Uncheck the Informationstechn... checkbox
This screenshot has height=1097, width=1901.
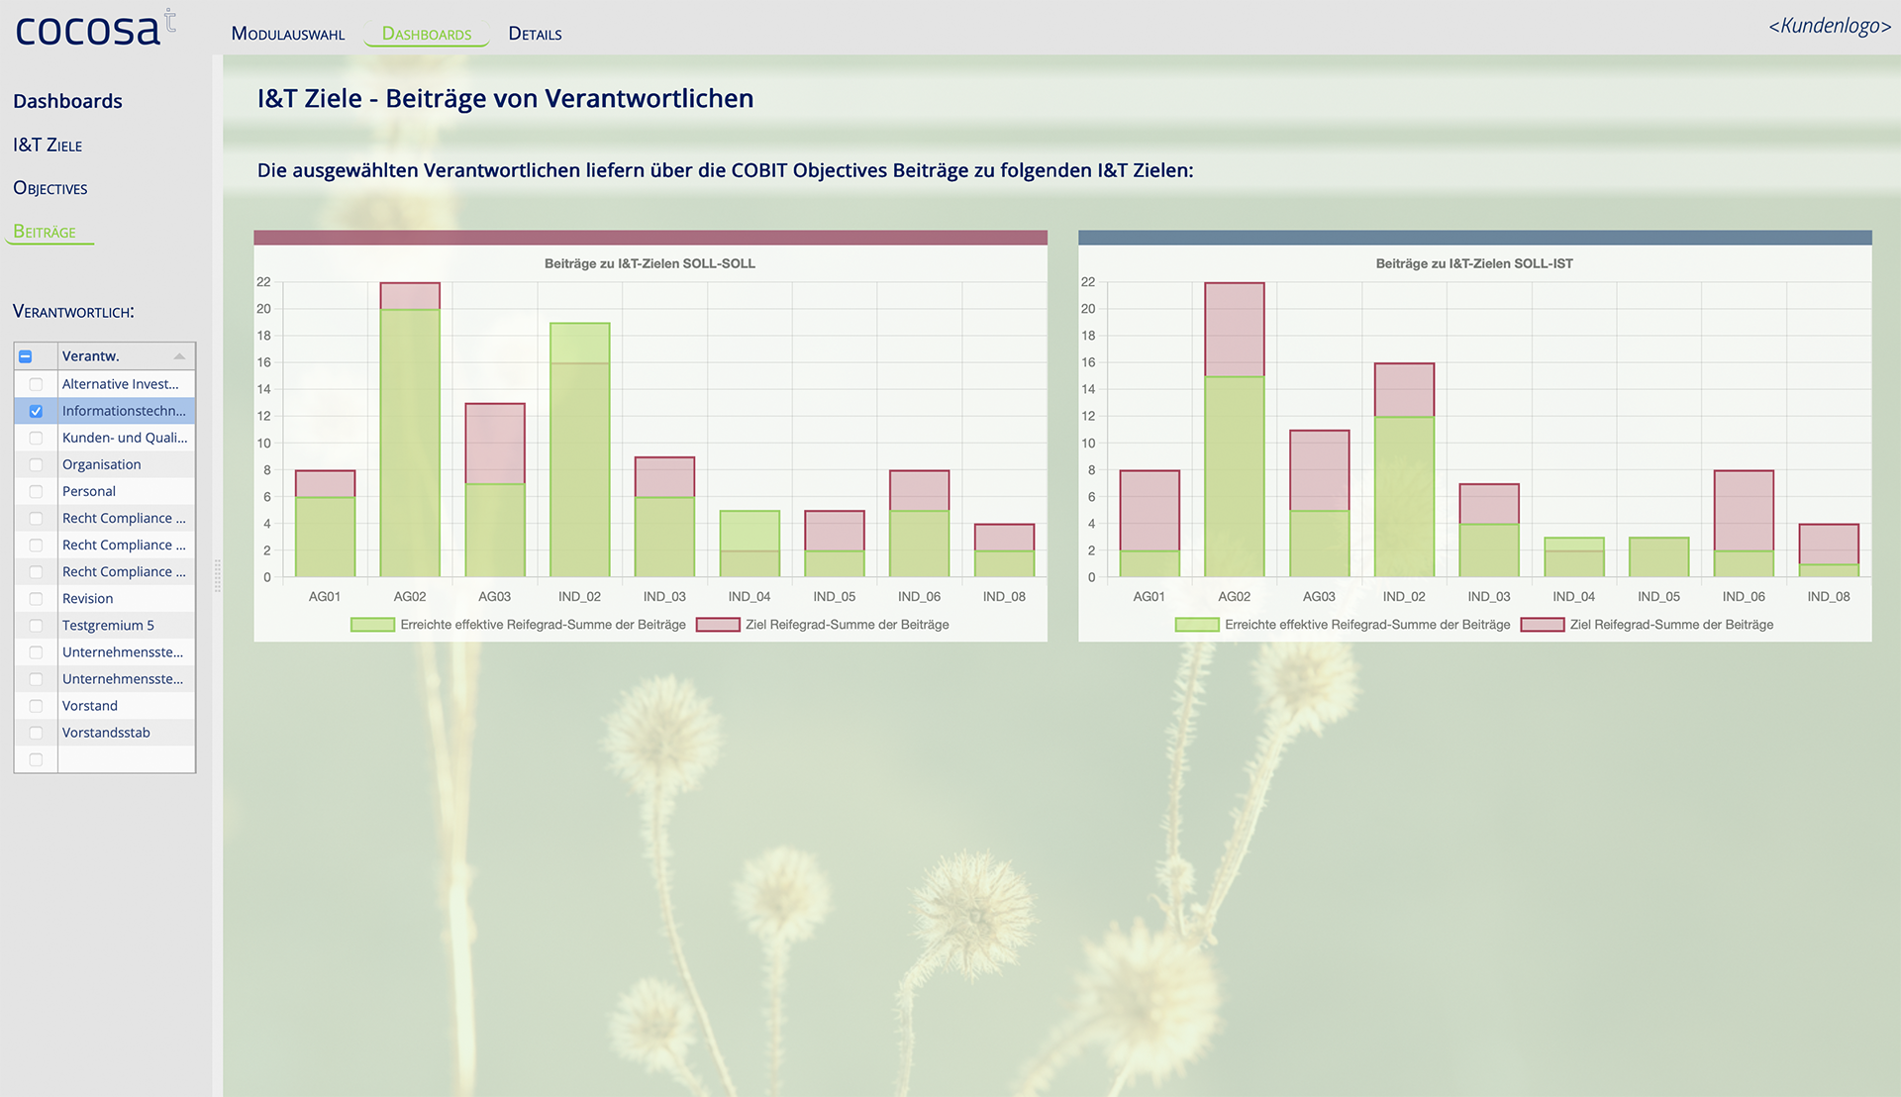(36, 411)
